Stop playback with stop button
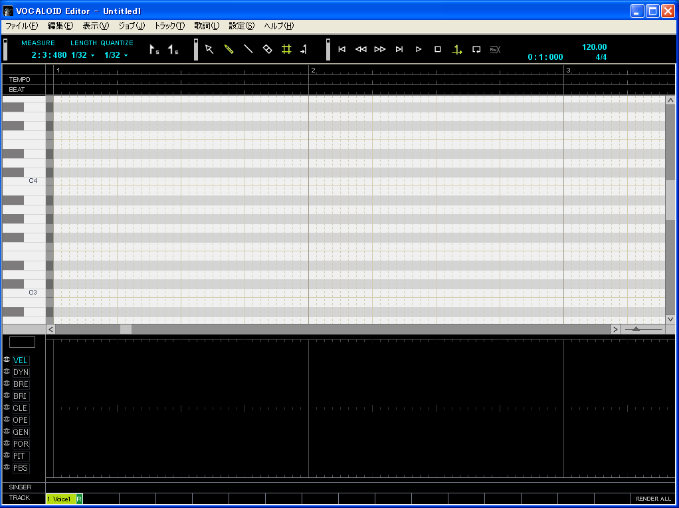Viewport: 679px width, 508px height. pyautogui.click(x=437, y=49)
